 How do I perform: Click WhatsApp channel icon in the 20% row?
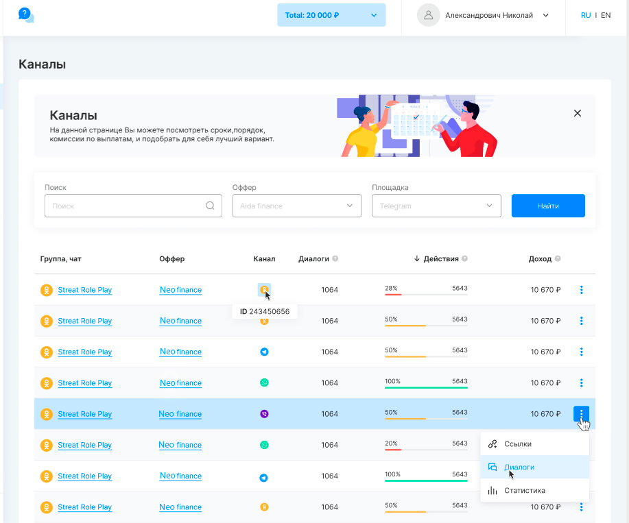point(264,445)
